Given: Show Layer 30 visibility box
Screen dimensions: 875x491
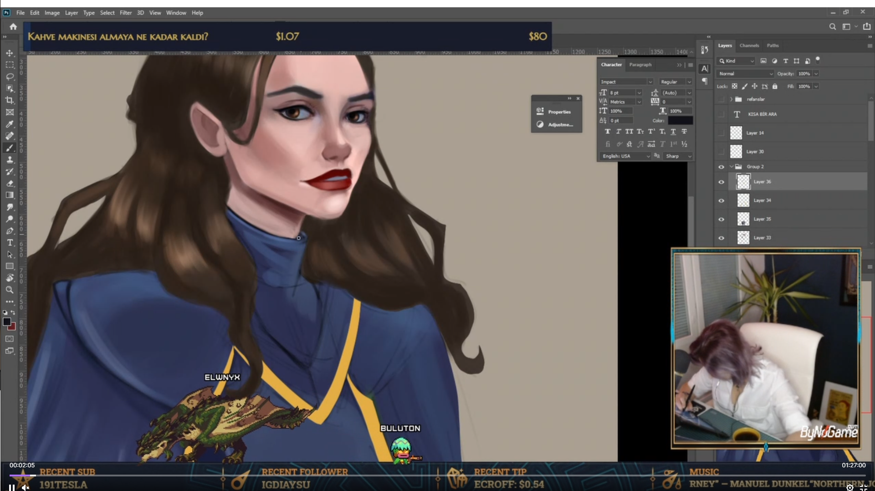Looking at the screenshot, I should tap(721, 152).
